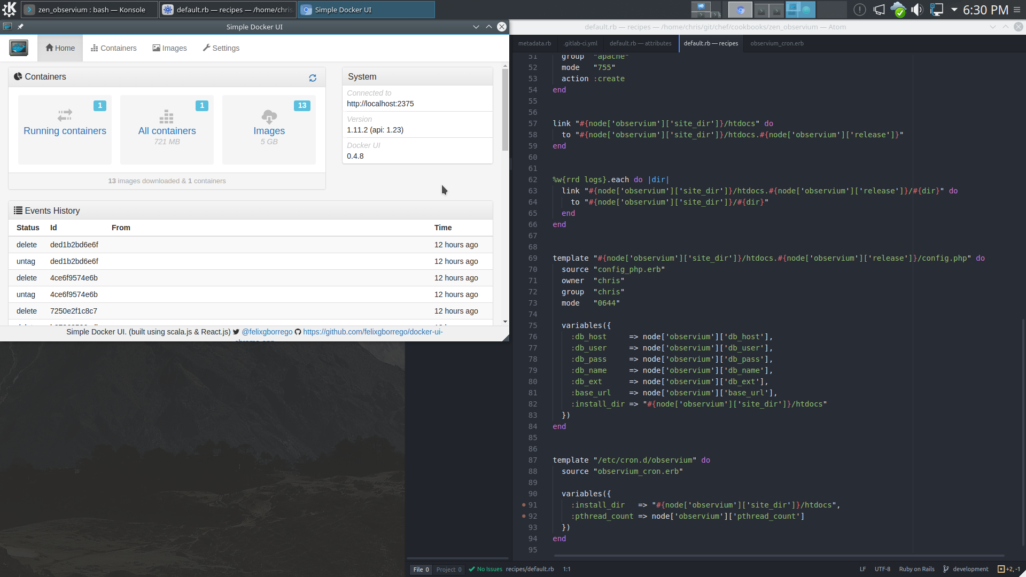
Task: Click the keep-above arrow in Docker UI titlebar
Action: pyautogui.click(x=488, y=27)
